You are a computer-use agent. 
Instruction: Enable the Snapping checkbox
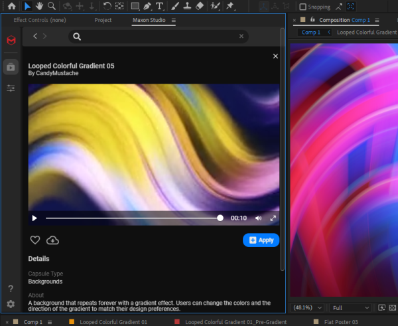tap(303, 7)
